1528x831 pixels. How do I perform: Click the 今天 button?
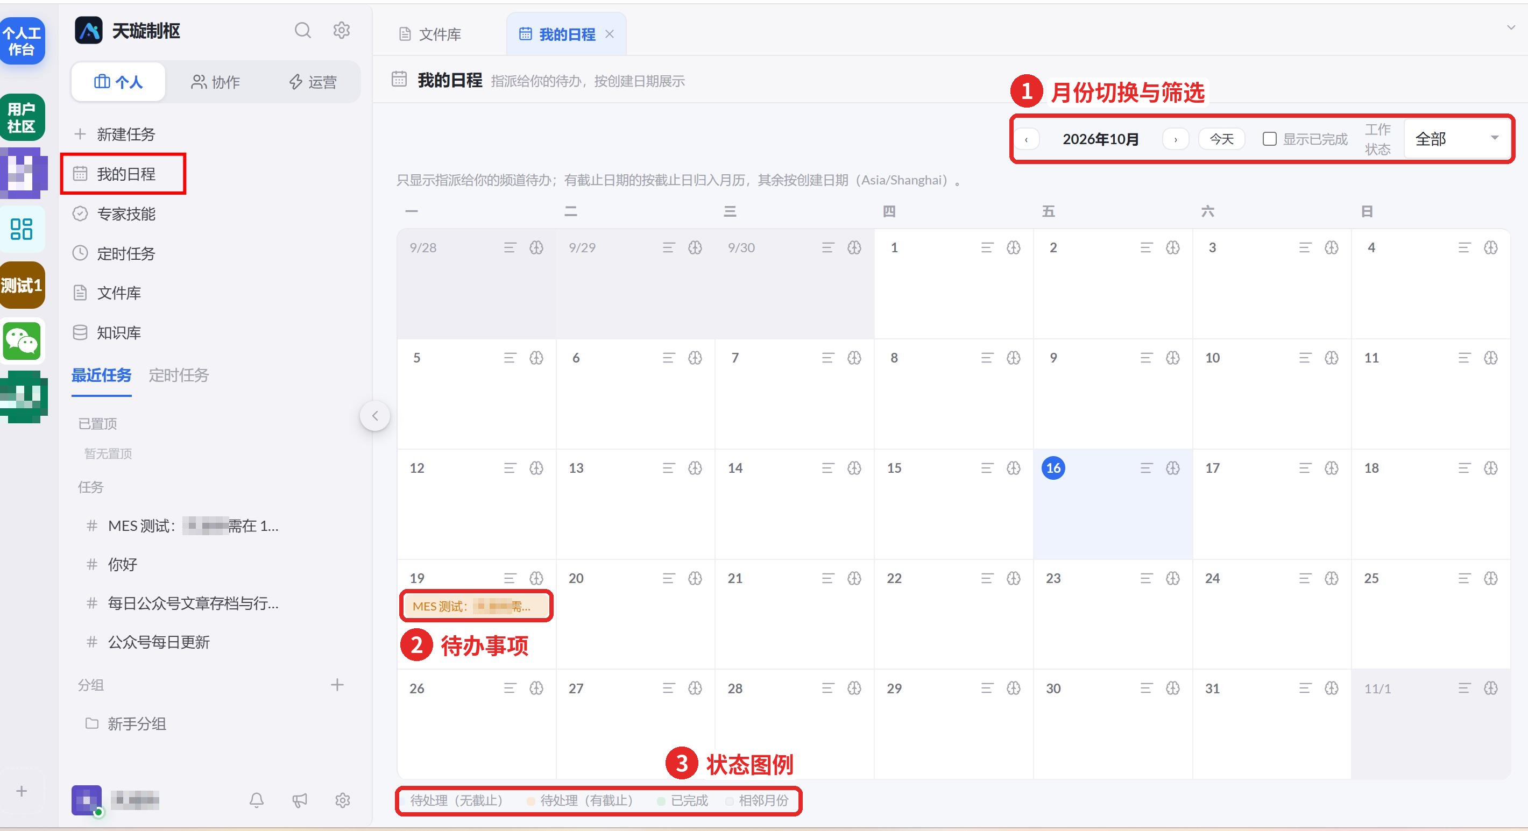1221,139
